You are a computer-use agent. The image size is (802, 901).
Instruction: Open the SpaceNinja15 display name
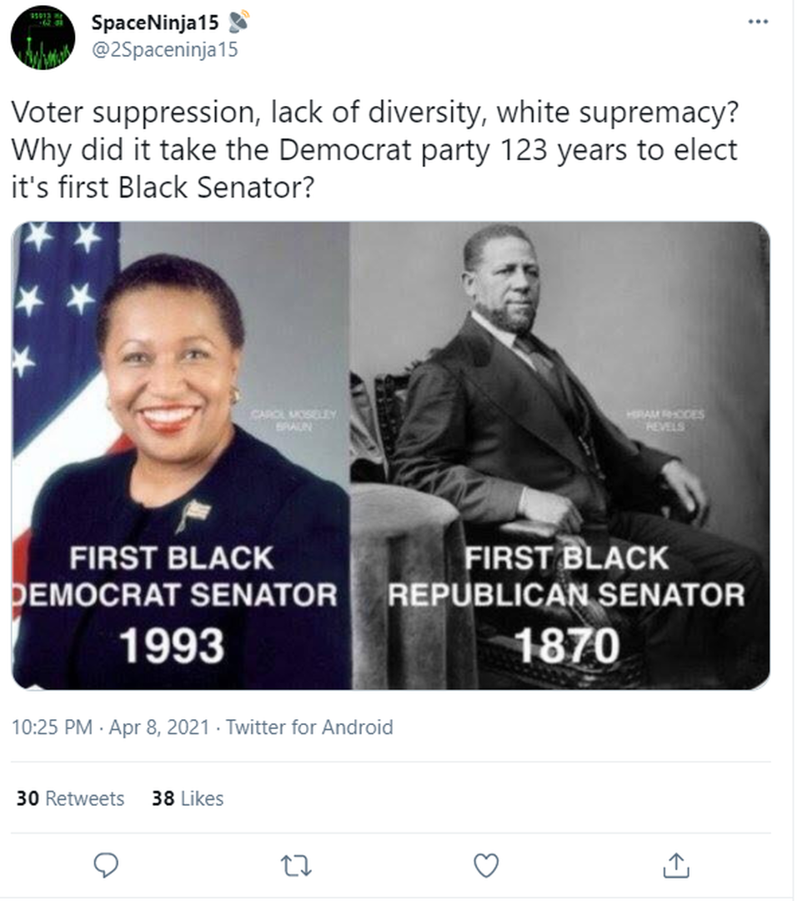coord(156,23)
